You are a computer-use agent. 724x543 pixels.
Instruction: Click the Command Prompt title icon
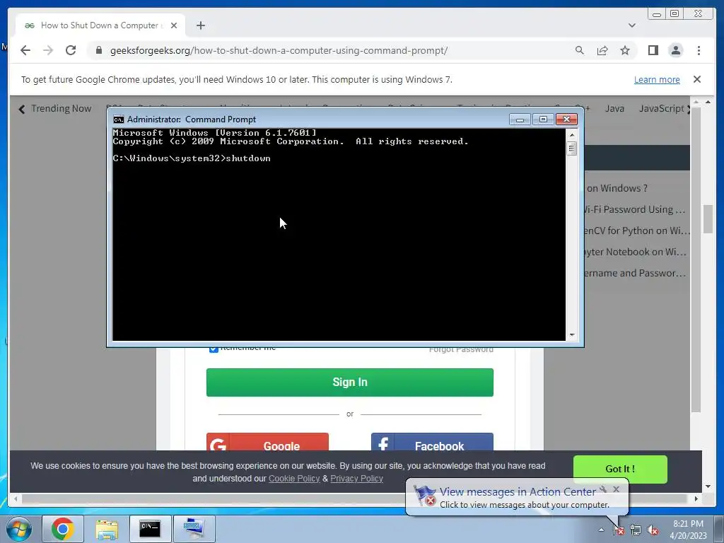118,119
